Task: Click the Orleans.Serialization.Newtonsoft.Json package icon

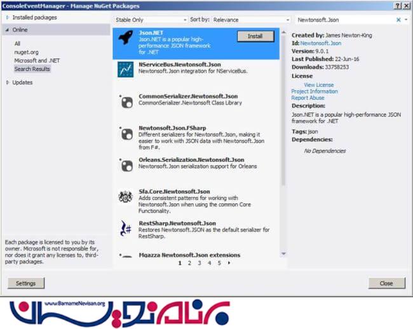Action: pyautogui.click(x=126, y=164)
